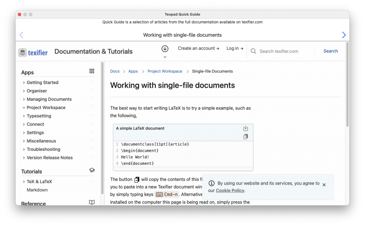This screenshot has width=365, height=226.
Task: Expand the Managing Documents chevron
Action: [24, 99]
